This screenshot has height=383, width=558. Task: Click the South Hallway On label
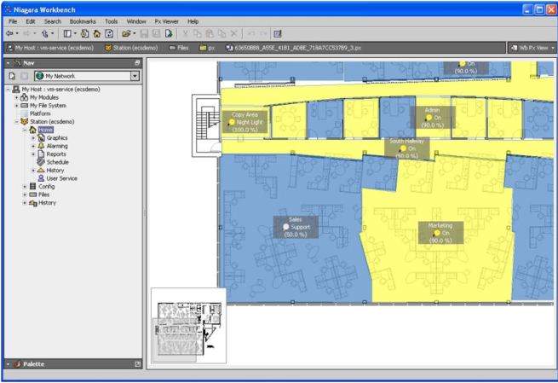406,148
